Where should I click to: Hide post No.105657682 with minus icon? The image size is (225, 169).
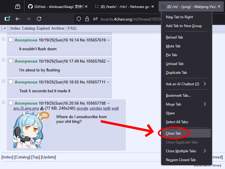coord(4,60)
